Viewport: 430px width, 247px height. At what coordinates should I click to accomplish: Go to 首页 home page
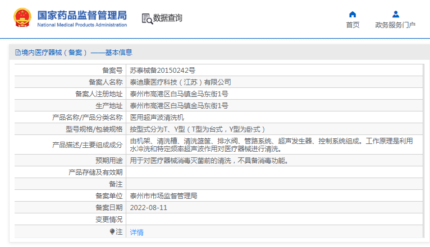(x=353, y=25)
